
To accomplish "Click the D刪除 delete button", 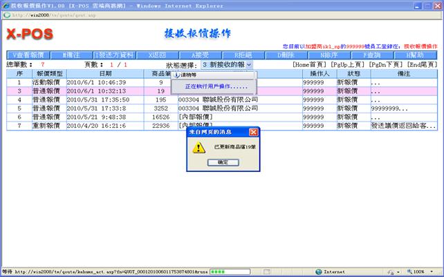I will pos(286,55).
